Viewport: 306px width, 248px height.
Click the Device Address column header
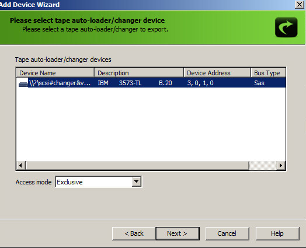pyautogui.click(x=217, y=73)
